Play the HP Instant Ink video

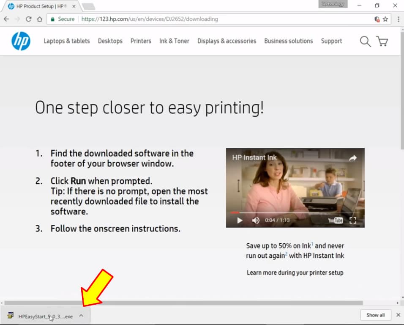pos(240,220)
